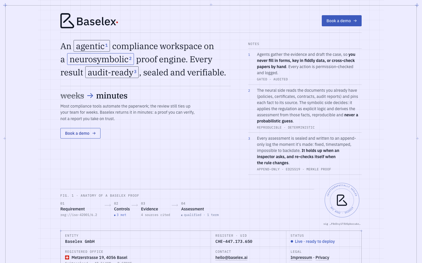Image resolution: width=422 pixels, height=263 pixels.
Task: Click the blue arrow between weeks and minutes
Action: pyautogui.click(x=90, y=96)
